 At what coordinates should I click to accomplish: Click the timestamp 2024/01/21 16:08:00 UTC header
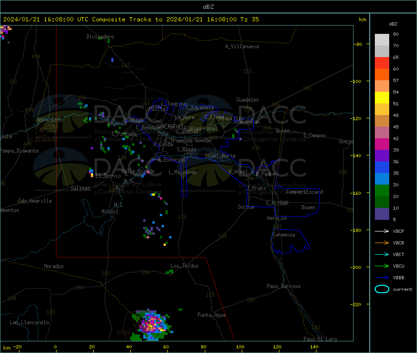coord(46,19)
